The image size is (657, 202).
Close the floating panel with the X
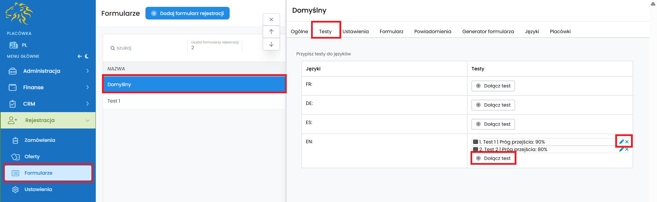coord(271,19)
